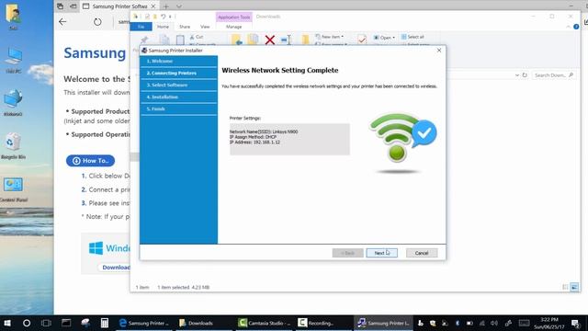
Task: Click the Cut command in Explorer ribbon
Action: coord(197,37)
